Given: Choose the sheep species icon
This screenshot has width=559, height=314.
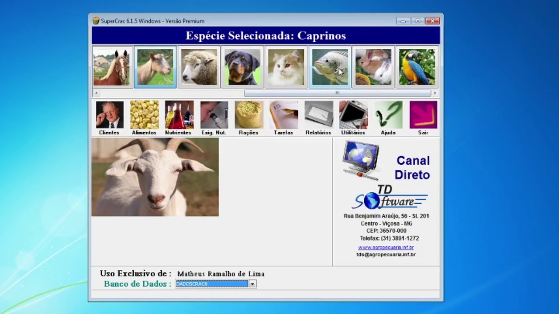Looking at the screenshot, I should pyautogui.click(x=199, y=67).
